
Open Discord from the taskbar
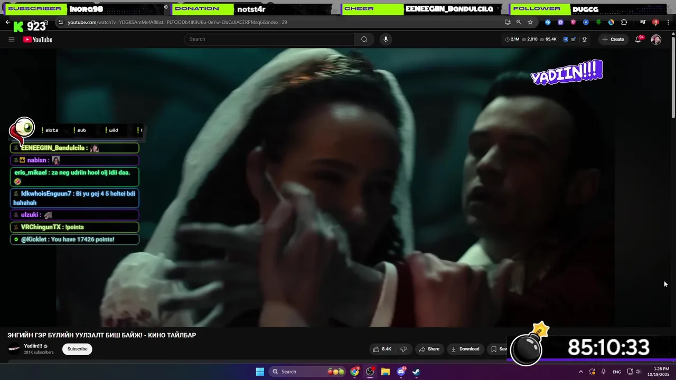(x=401, y=372)
